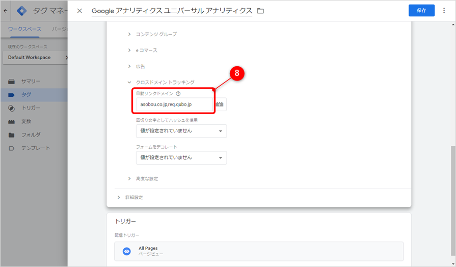The image size is (456, 267).
Task: Click the サマリー sidebar icon
Action: 11,82
